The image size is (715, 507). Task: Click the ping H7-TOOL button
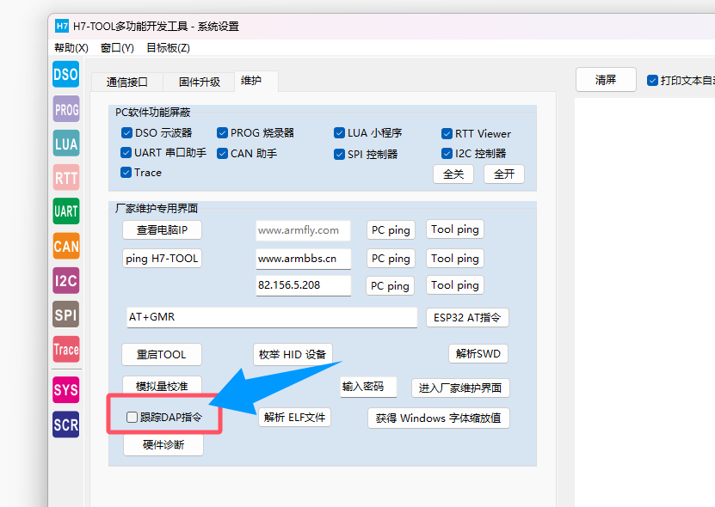[x=162, y=259]
